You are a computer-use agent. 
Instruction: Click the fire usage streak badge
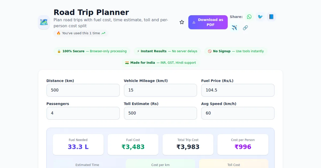pyautogui.click(x=81, y=33)
